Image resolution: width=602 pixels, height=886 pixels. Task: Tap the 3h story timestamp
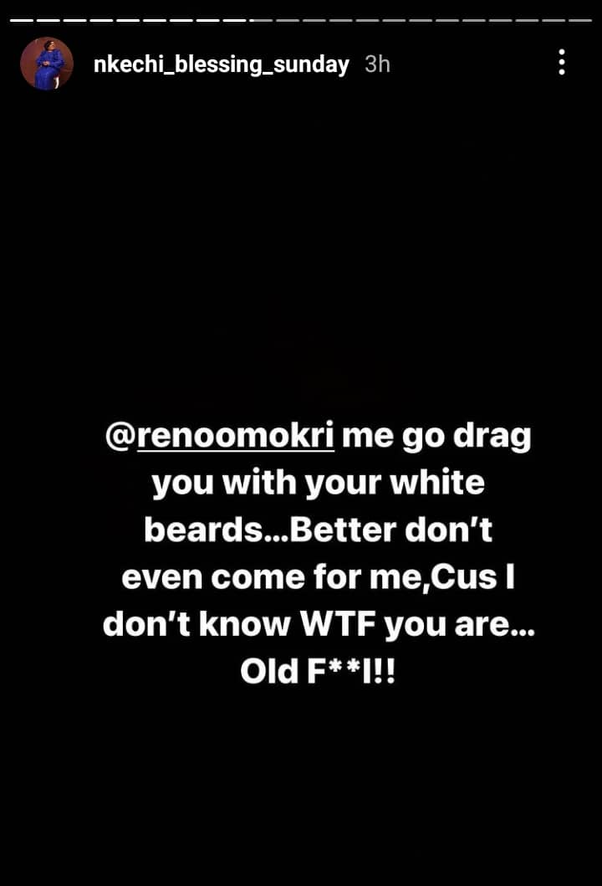pos(377,64)
